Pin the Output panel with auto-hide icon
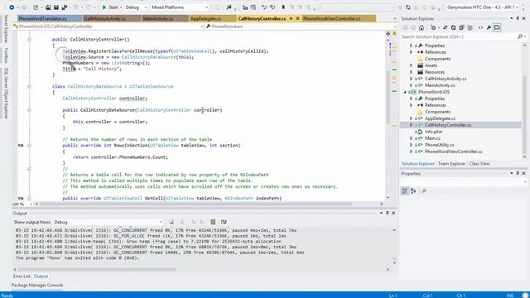The image size is (530, 298). pos(388,213)
